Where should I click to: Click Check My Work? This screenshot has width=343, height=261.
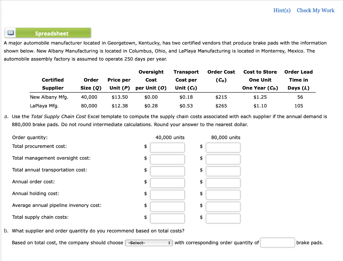(x=315, y=10)
